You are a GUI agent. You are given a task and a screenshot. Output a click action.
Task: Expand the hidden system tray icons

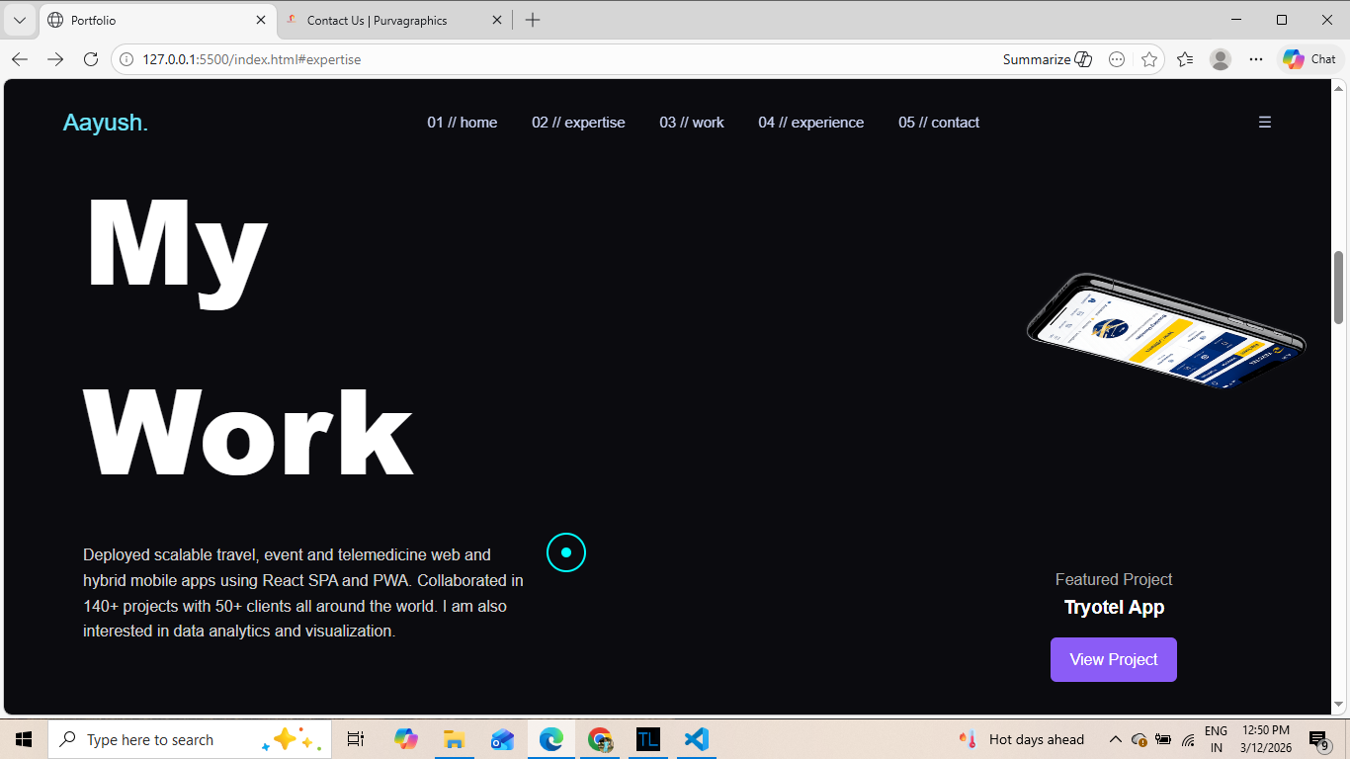(x=1115, y=739)
